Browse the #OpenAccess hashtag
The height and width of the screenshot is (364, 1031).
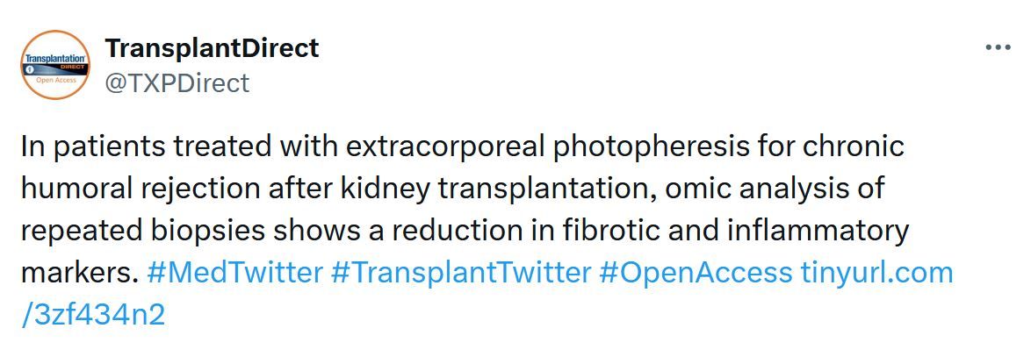[696, 273]
